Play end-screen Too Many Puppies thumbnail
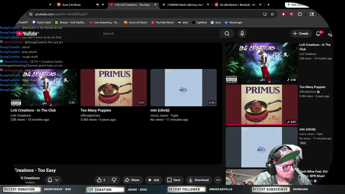Image resolution: width=345 pixels, height=194 pixels. point(113,88)
